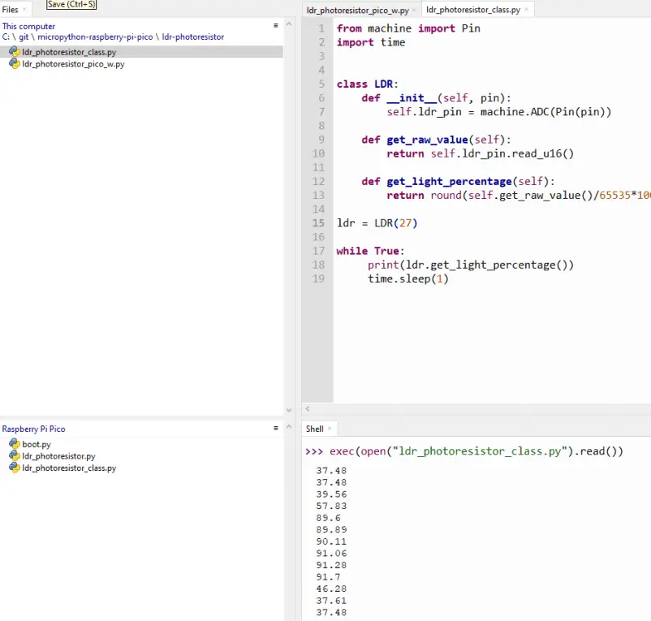The height and width of the screenshot is (621, 651).
Task: Open Raspberry Pi Pico panel menu icon
Action: tap(276, 428)
